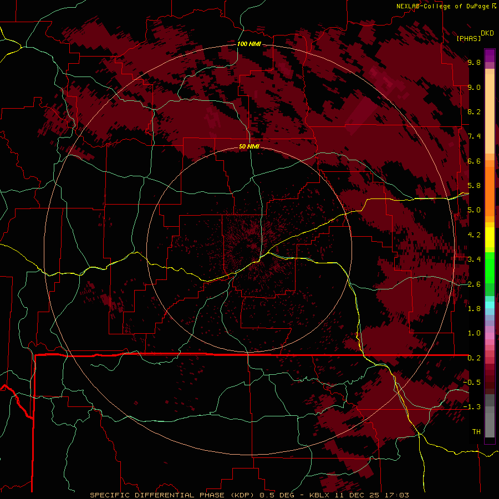Click the 8.2 value on color scale
Screen dimensions: 499x499
(474, 111)
